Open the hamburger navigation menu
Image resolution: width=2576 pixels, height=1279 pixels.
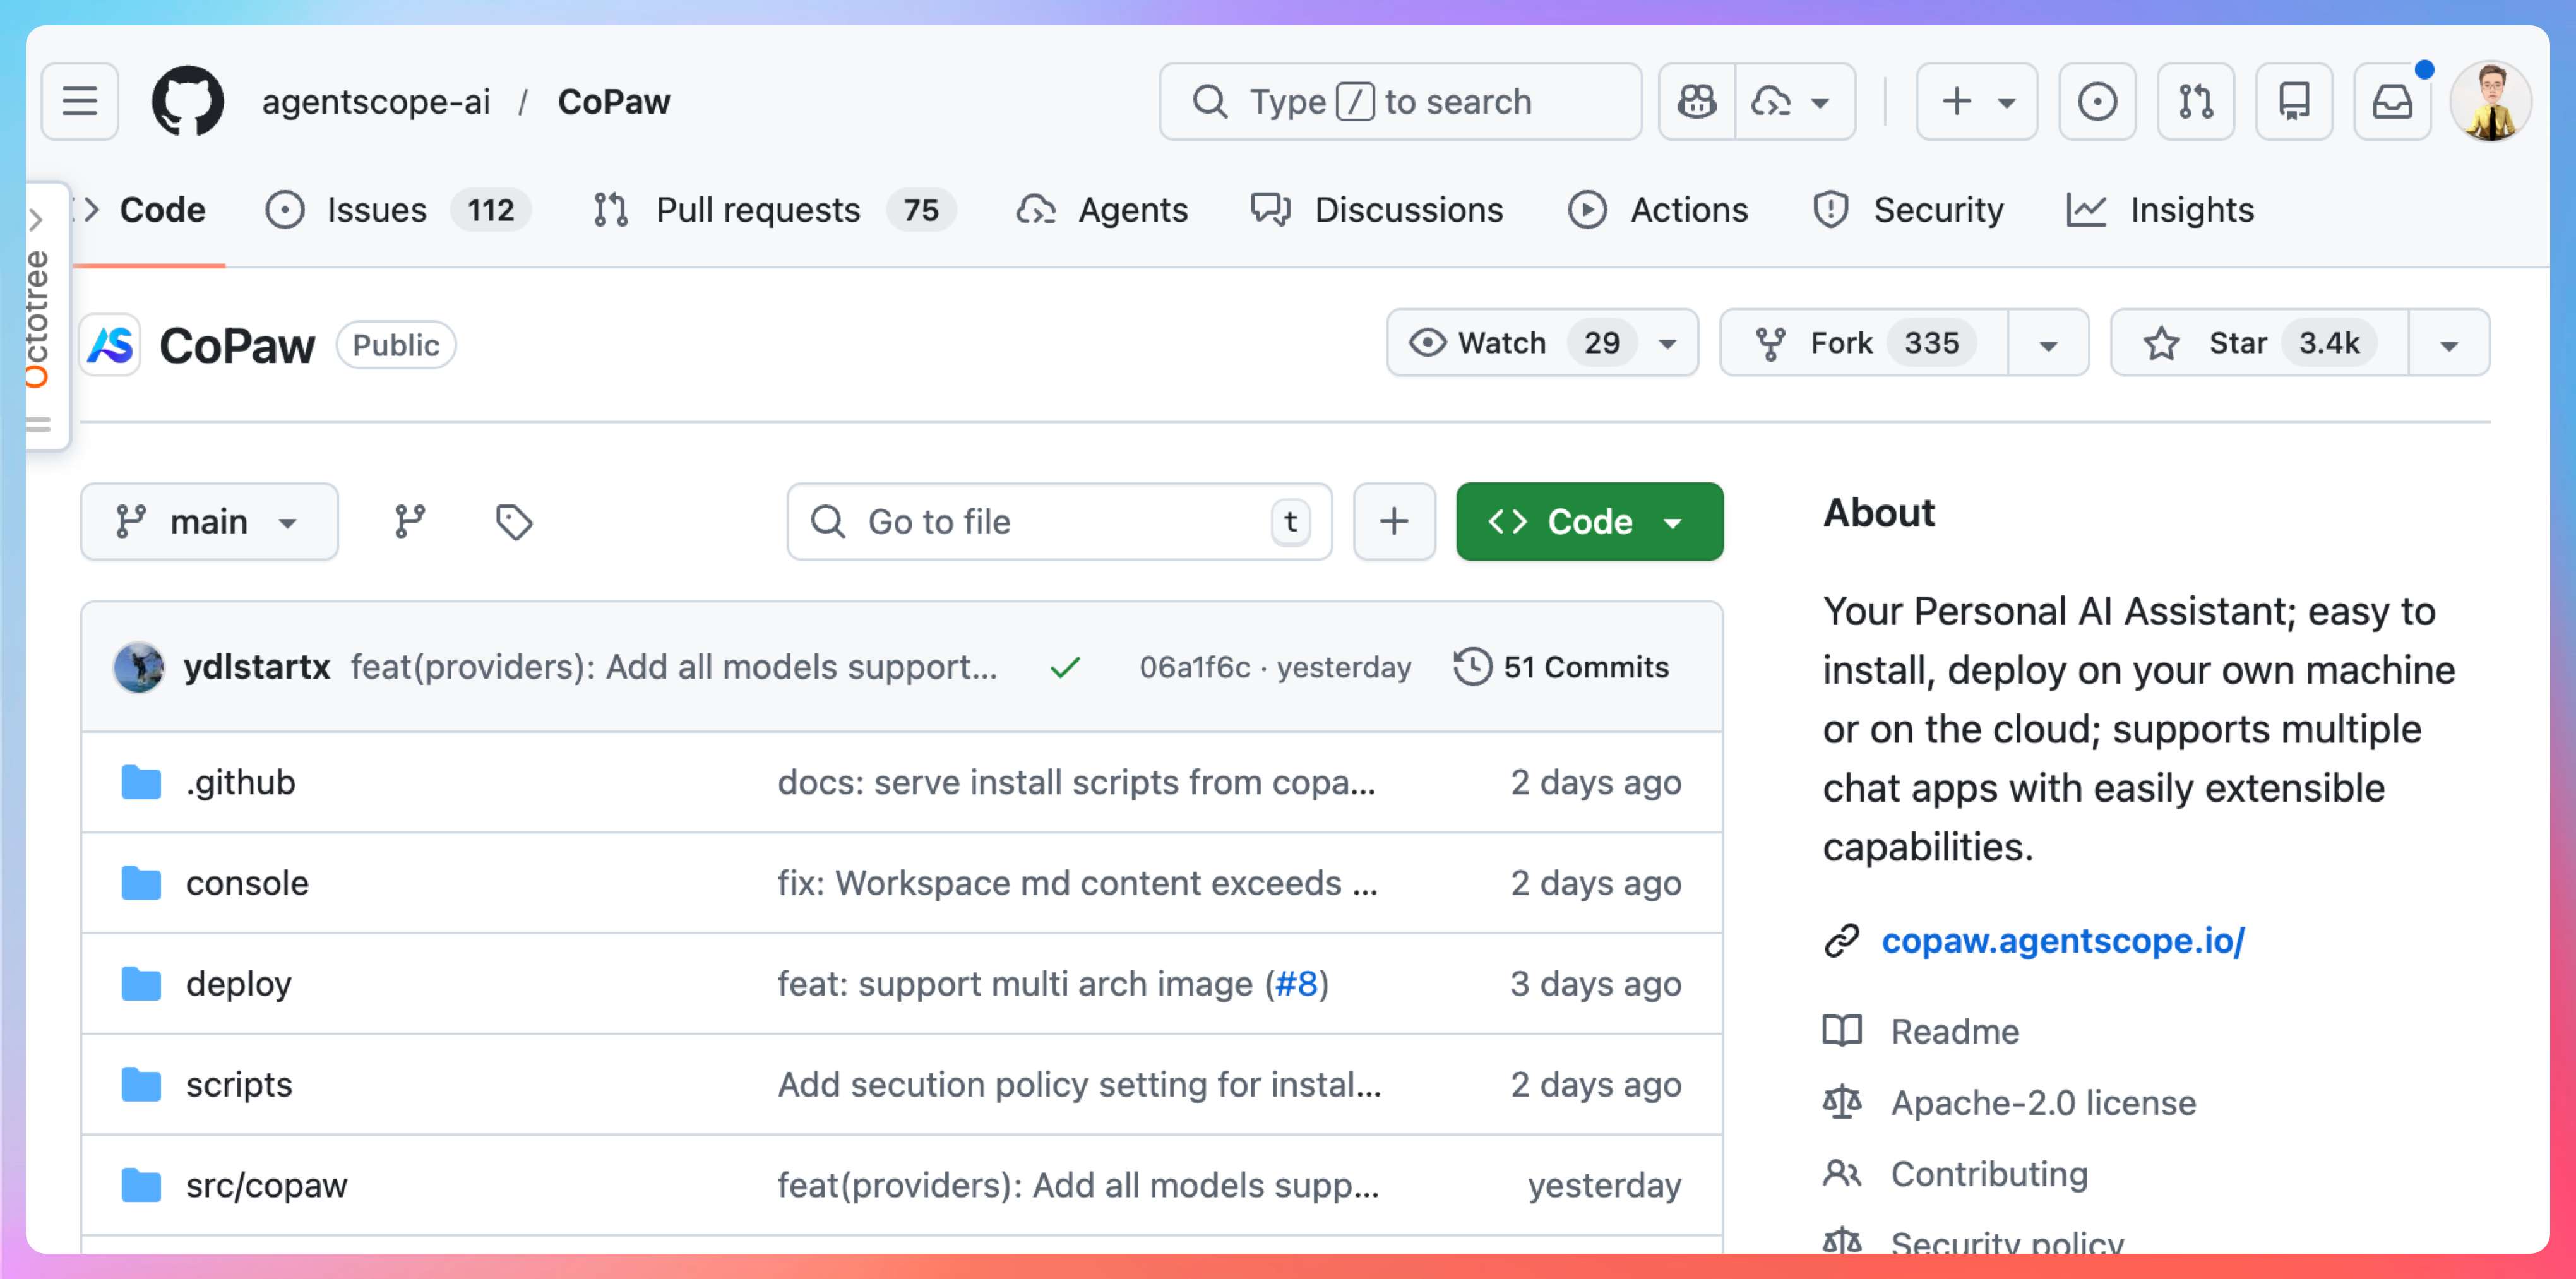80,101
